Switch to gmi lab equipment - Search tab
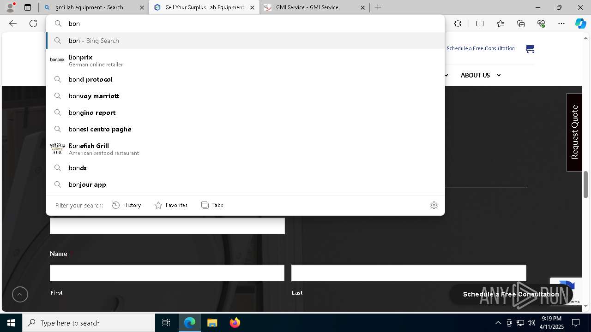591x332 pixels. tap(93, 7)
